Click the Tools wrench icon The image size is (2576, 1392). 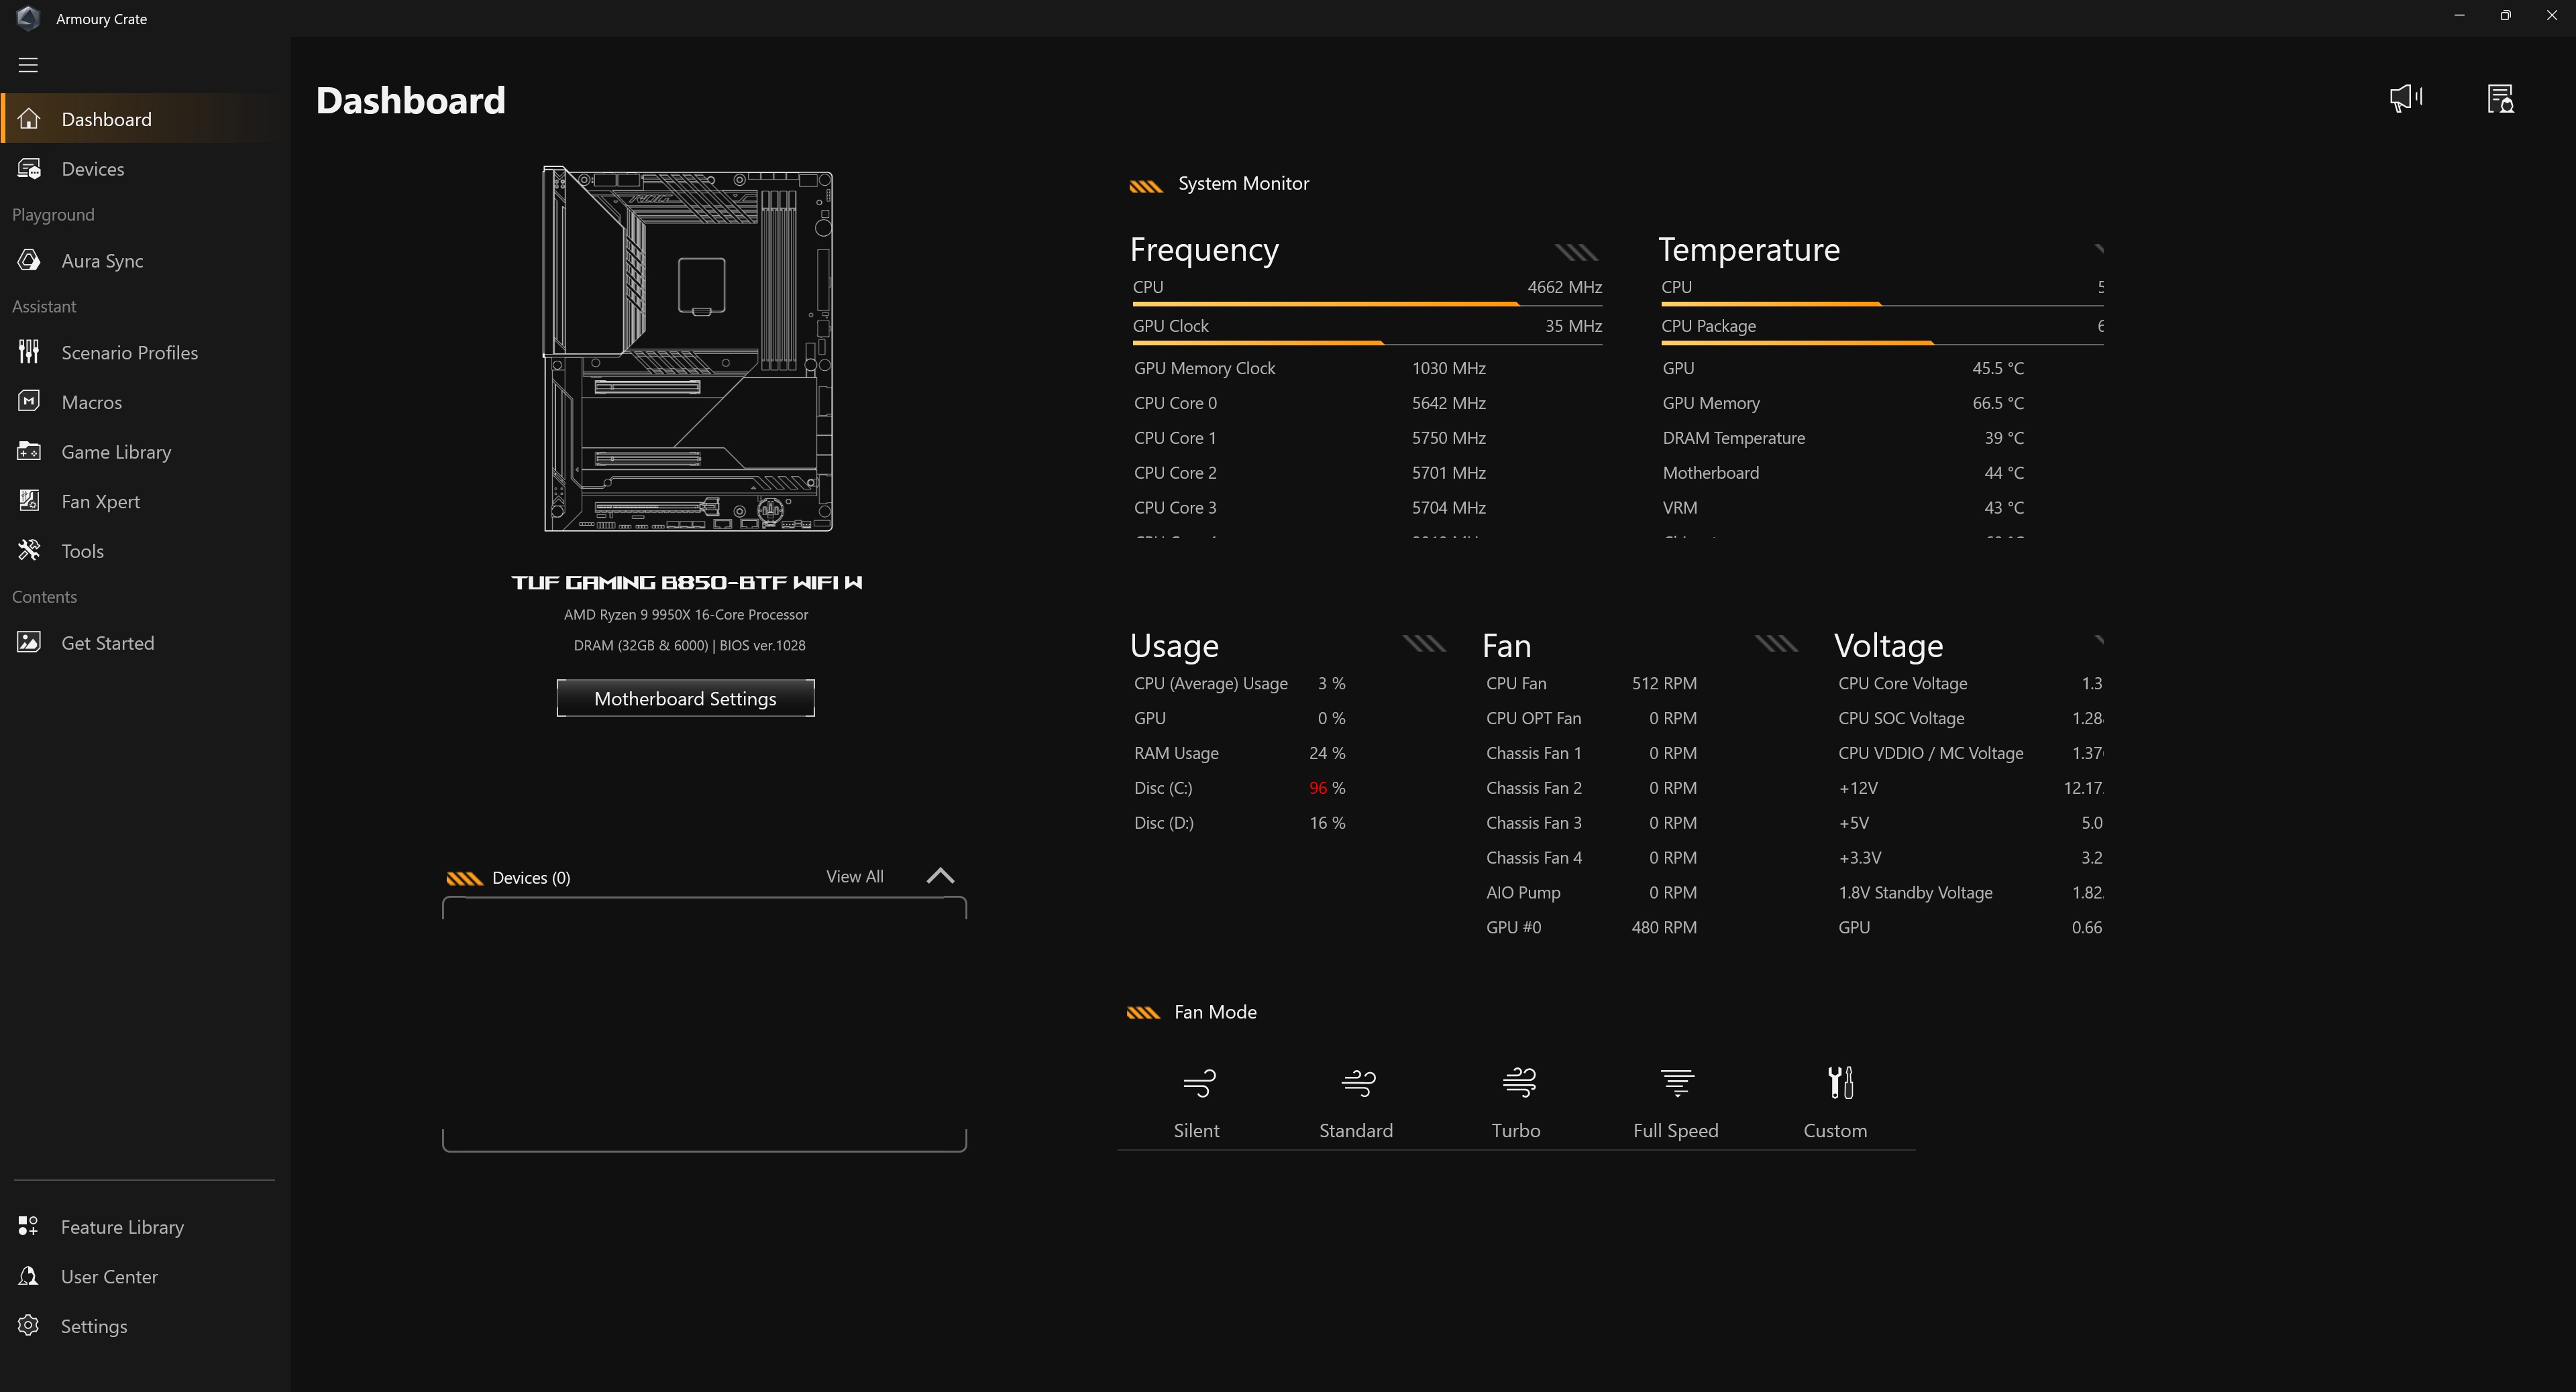click(x=29, y=550)
